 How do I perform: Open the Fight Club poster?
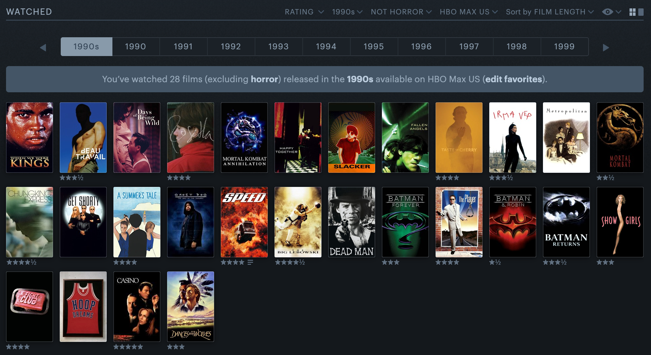click(x=30, y=307)
